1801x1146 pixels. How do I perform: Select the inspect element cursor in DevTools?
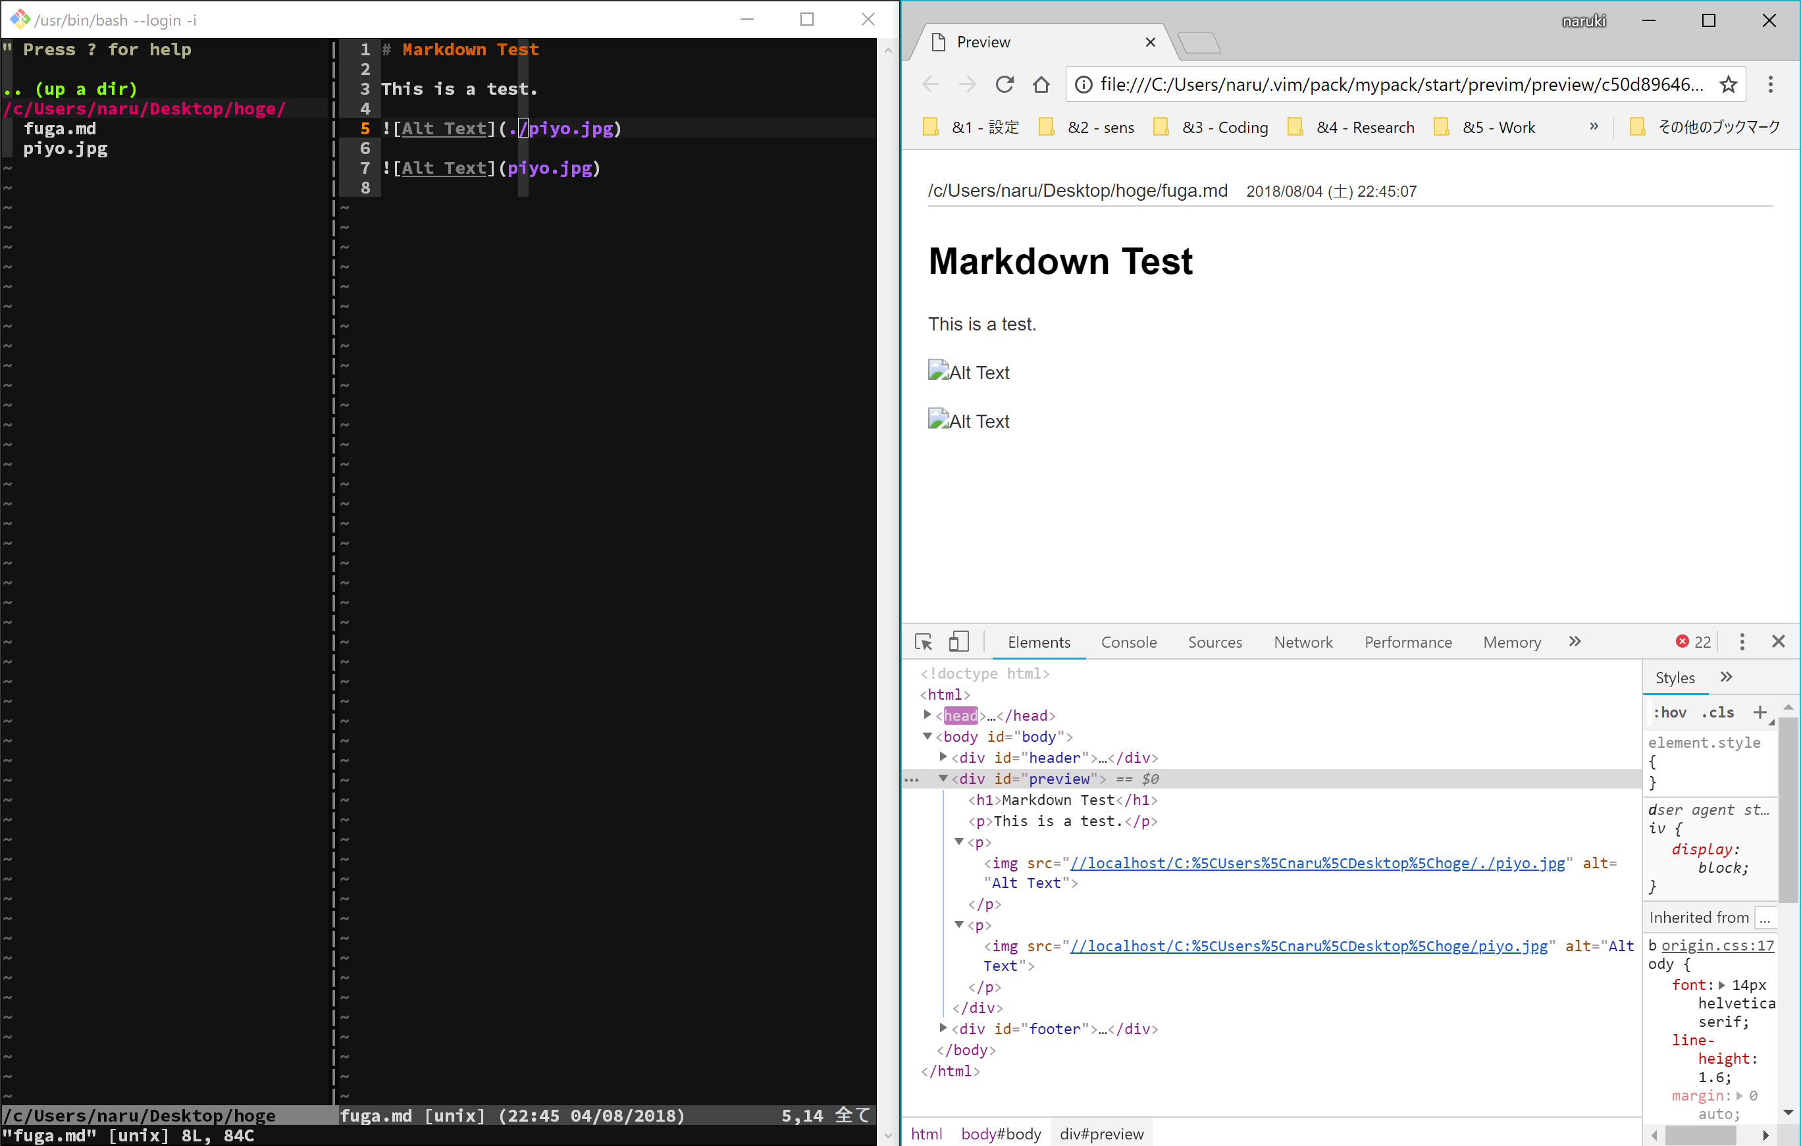click(923, 642)
